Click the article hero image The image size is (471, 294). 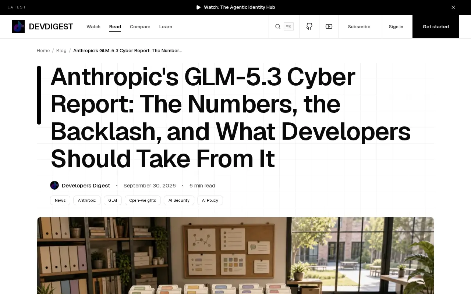235,255
